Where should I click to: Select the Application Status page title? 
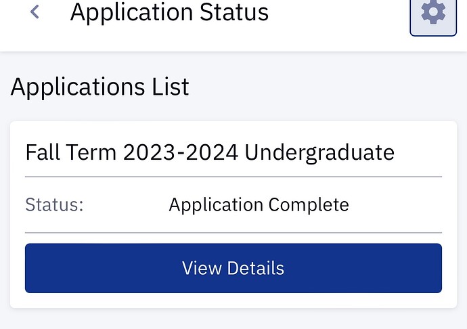(x=169, y=12)
